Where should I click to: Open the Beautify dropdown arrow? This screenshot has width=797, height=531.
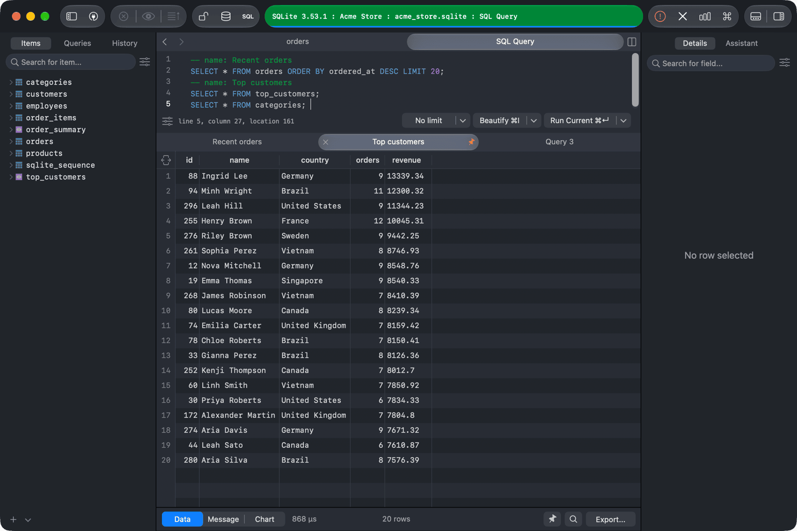533,121
